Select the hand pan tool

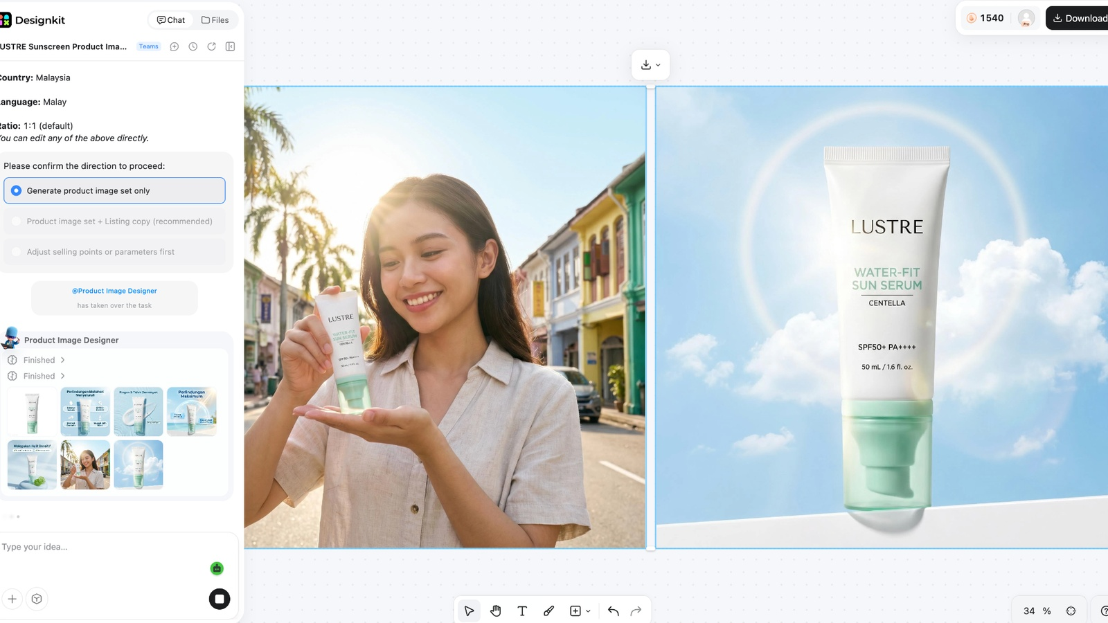[x=496, y=611]
